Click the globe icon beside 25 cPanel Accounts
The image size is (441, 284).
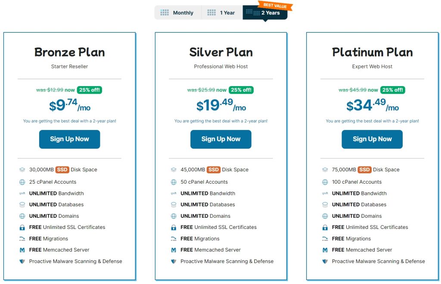(22, 182)
